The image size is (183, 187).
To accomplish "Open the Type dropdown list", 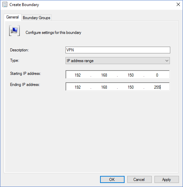I will click(118, 61).
